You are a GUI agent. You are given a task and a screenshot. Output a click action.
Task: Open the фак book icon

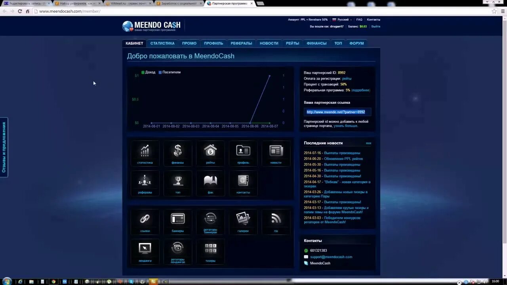point(210,183)
